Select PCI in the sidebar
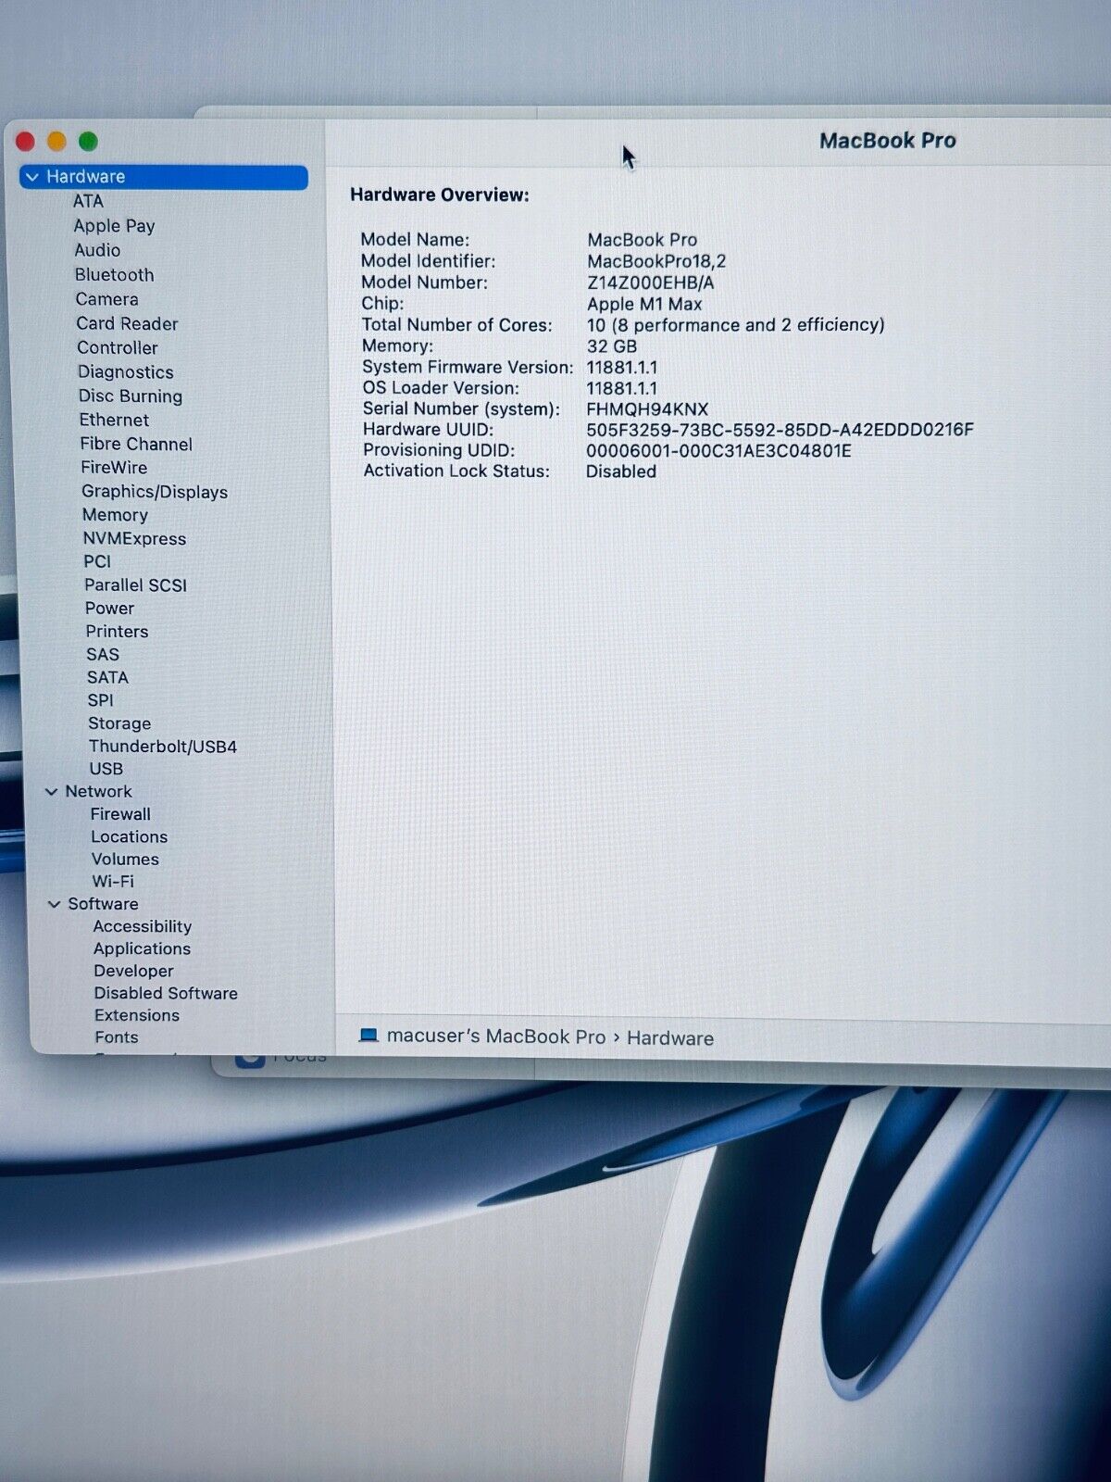Screen dimensions: 1111x1482 (x=97, y=561)
